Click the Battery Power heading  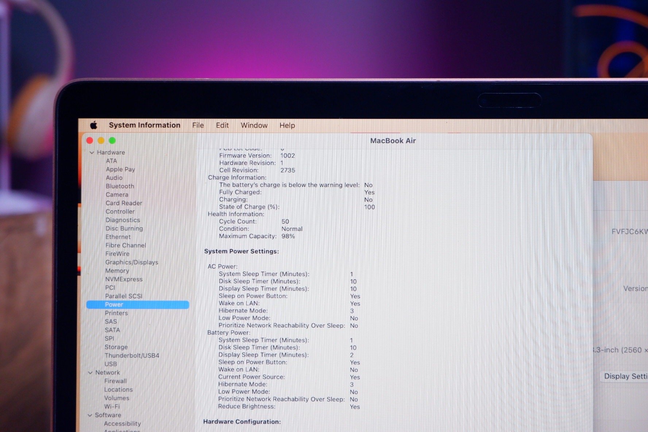pos(229,333)
